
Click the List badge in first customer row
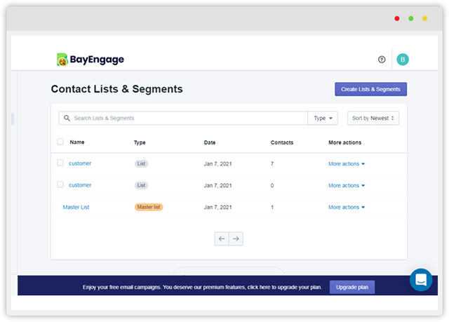[141, 163]
